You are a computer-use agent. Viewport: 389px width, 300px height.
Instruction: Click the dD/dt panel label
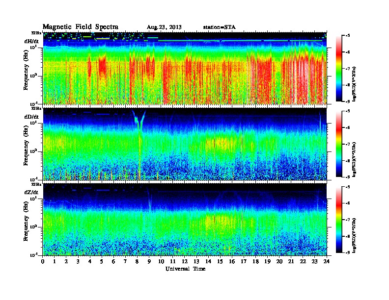pyautogui.click(x=31, y=117)
